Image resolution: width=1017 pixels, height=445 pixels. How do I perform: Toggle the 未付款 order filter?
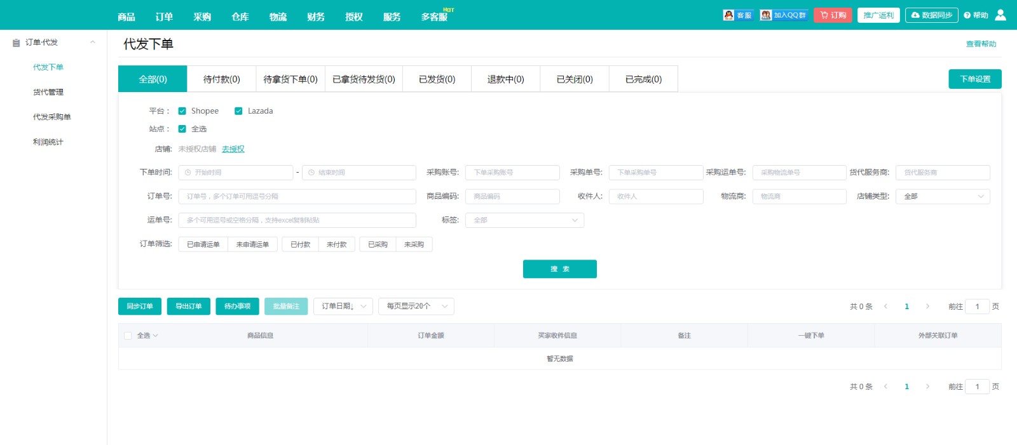coord(337,244)
